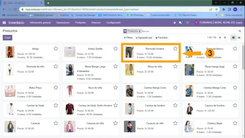
Task: Open a new browser tab
Action: click(x=48, y=3)
